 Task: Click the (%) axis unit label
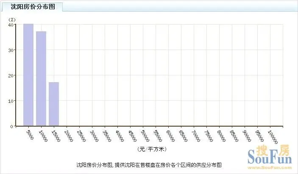tap(12, 20)
